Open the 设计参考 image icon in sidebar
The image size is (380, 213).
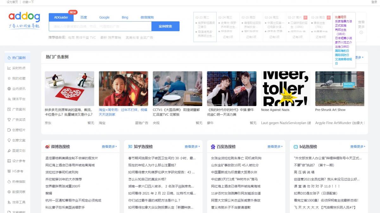click(9, 161)
